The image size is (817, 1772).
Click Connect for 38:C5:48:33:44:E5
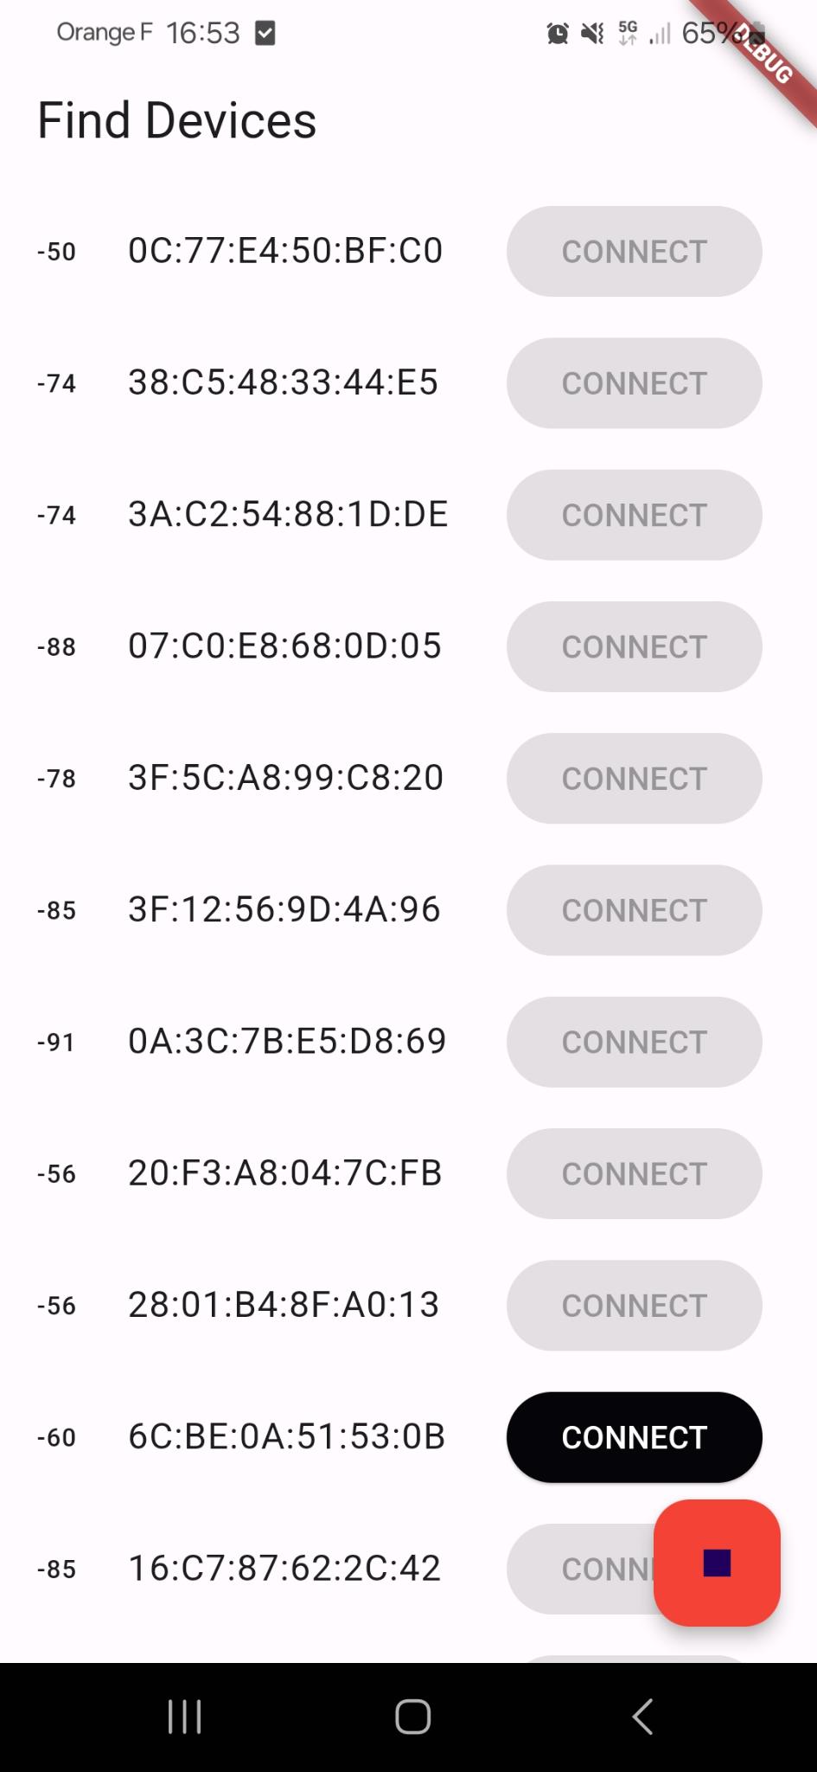coord(634,383)
